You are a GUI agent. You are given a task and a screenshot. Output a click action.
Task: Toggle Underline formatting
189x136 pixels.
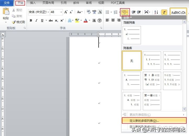(x=42, y=20)
